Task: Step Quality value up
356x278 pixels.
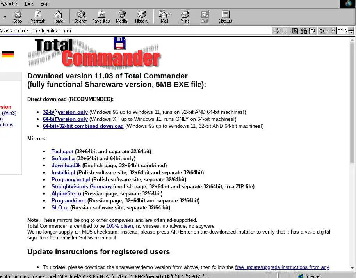Action: point(351,29)
